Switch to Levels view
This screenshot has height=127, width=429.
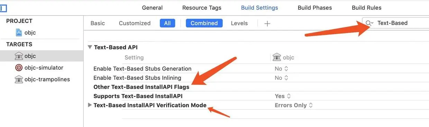tap(239, 23)
